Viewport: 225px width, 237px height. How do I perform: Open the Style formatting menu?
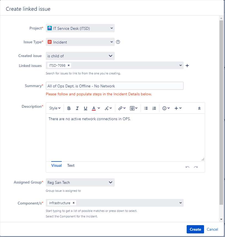(55, 108)
